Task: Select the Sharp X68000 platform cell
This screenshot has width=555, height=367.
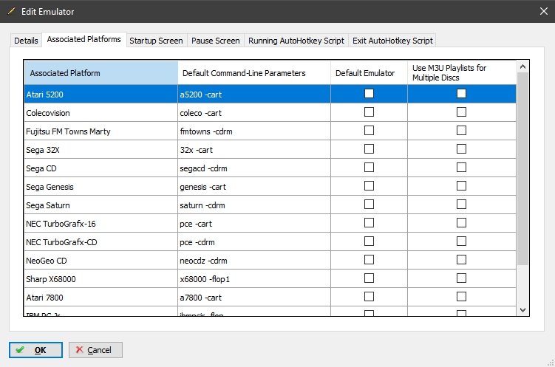Action: [x=101, y=279]
